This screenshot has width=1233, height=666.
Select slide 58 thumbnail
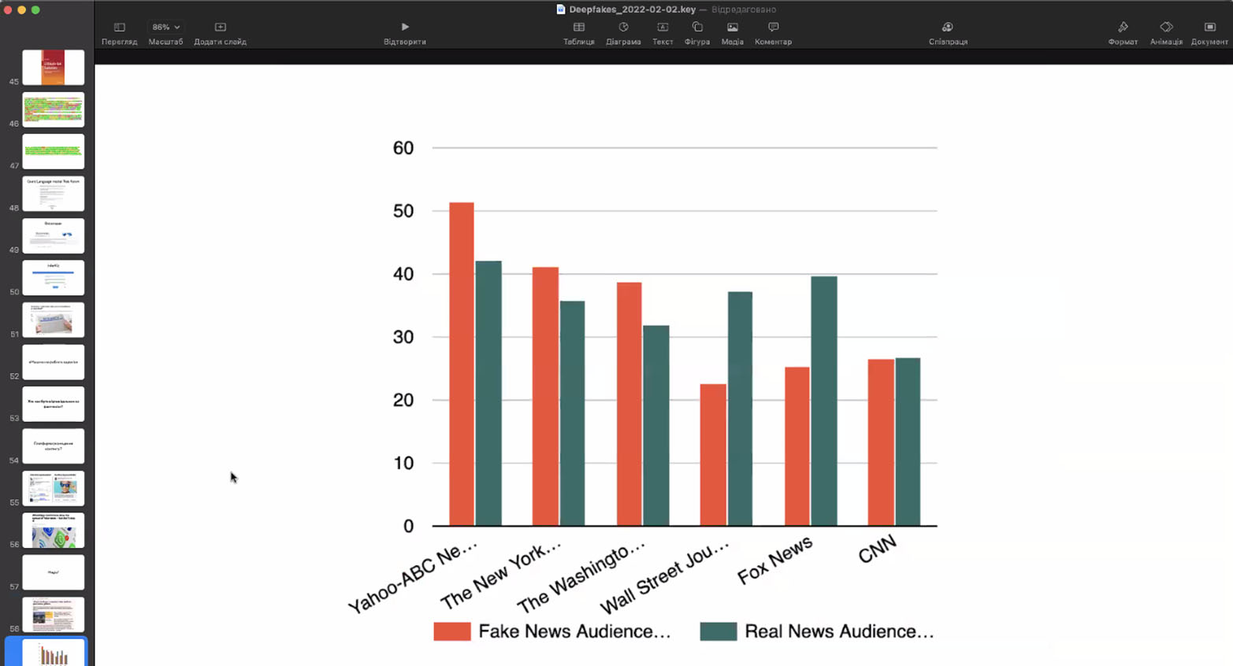54,615
